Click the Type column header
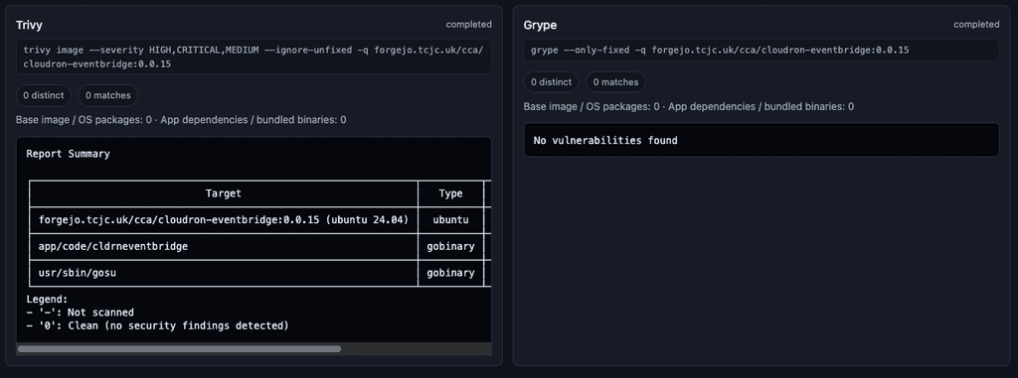1018x378 pixels. pos(450,193)
